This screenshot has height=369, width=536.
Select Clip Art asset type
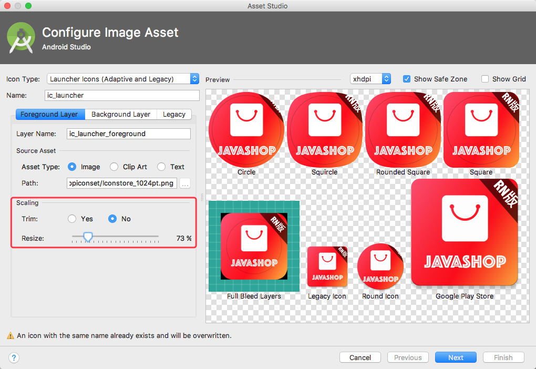tap(114, 167)
